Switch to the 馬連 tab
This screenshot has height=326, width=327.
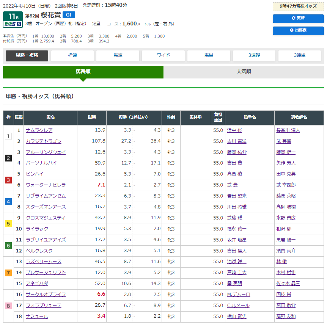tap(118, 55)
